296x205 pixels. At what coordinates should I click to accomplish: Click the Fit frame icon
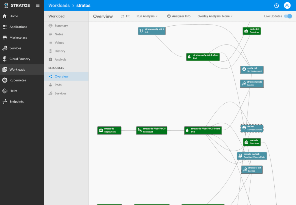tap(123, 16)
